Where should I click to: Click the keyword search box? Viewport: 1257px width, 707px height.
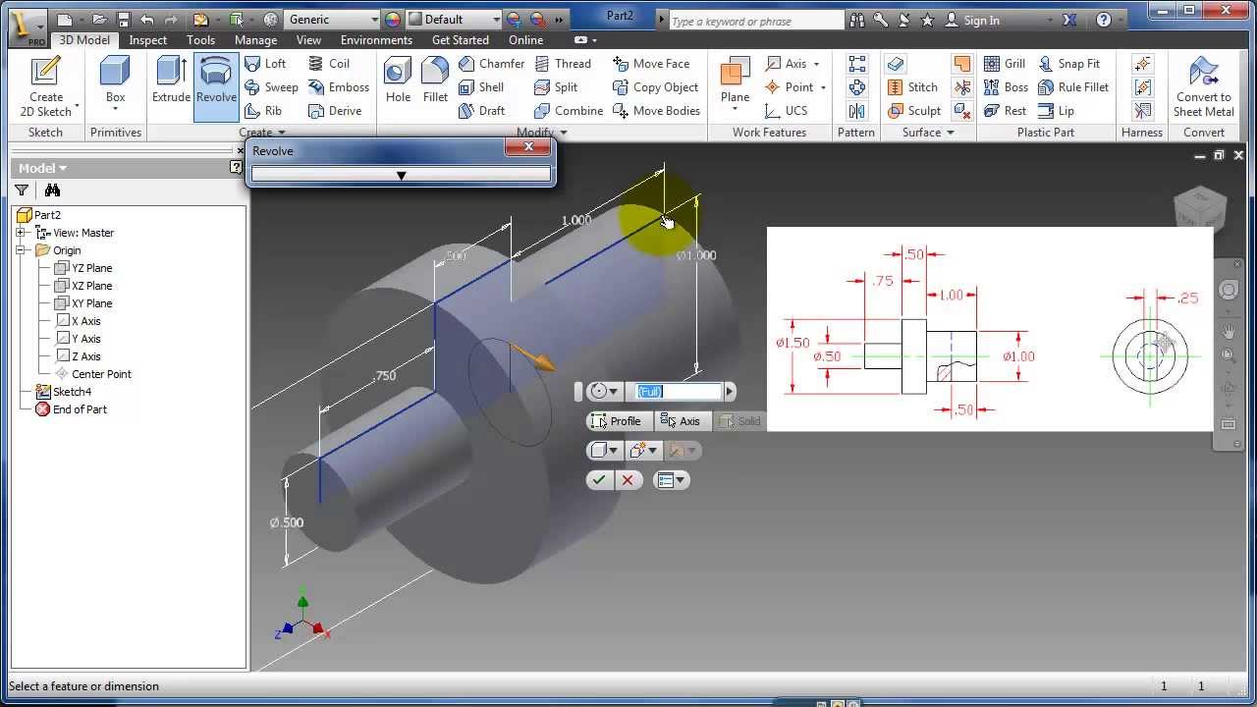756,21
